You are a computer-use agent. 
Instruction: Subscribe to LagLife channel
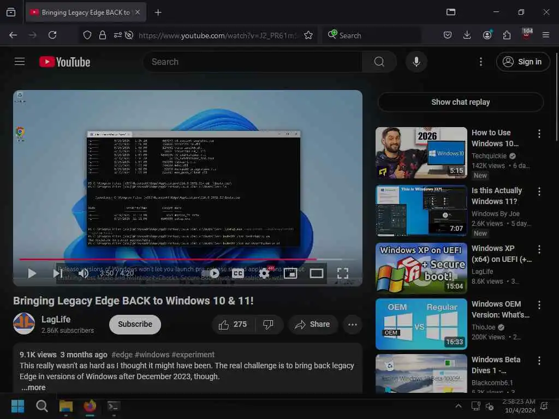click(135, 324)
